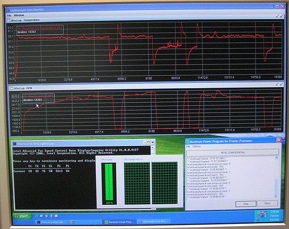Viewport: 289px width, 229px height.
Task: Close the AfscLog - Temperature child pane
Action: pyautogui.click(x=281, y=17)
